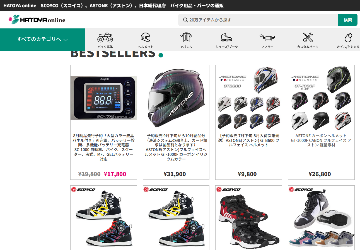
Task: Open the yellow patterned SCOYCO sneakers in the first card
Action: (x=103, y=218)
